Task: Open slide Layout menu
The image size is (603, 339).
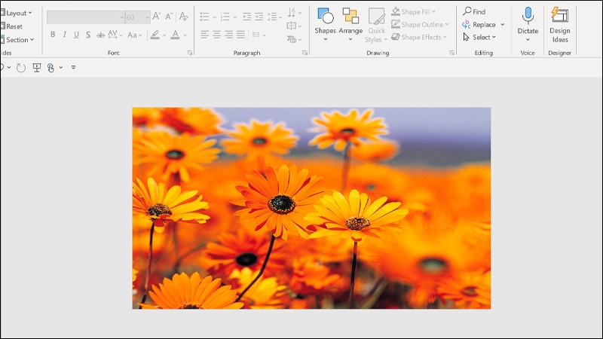Action: 17,13
